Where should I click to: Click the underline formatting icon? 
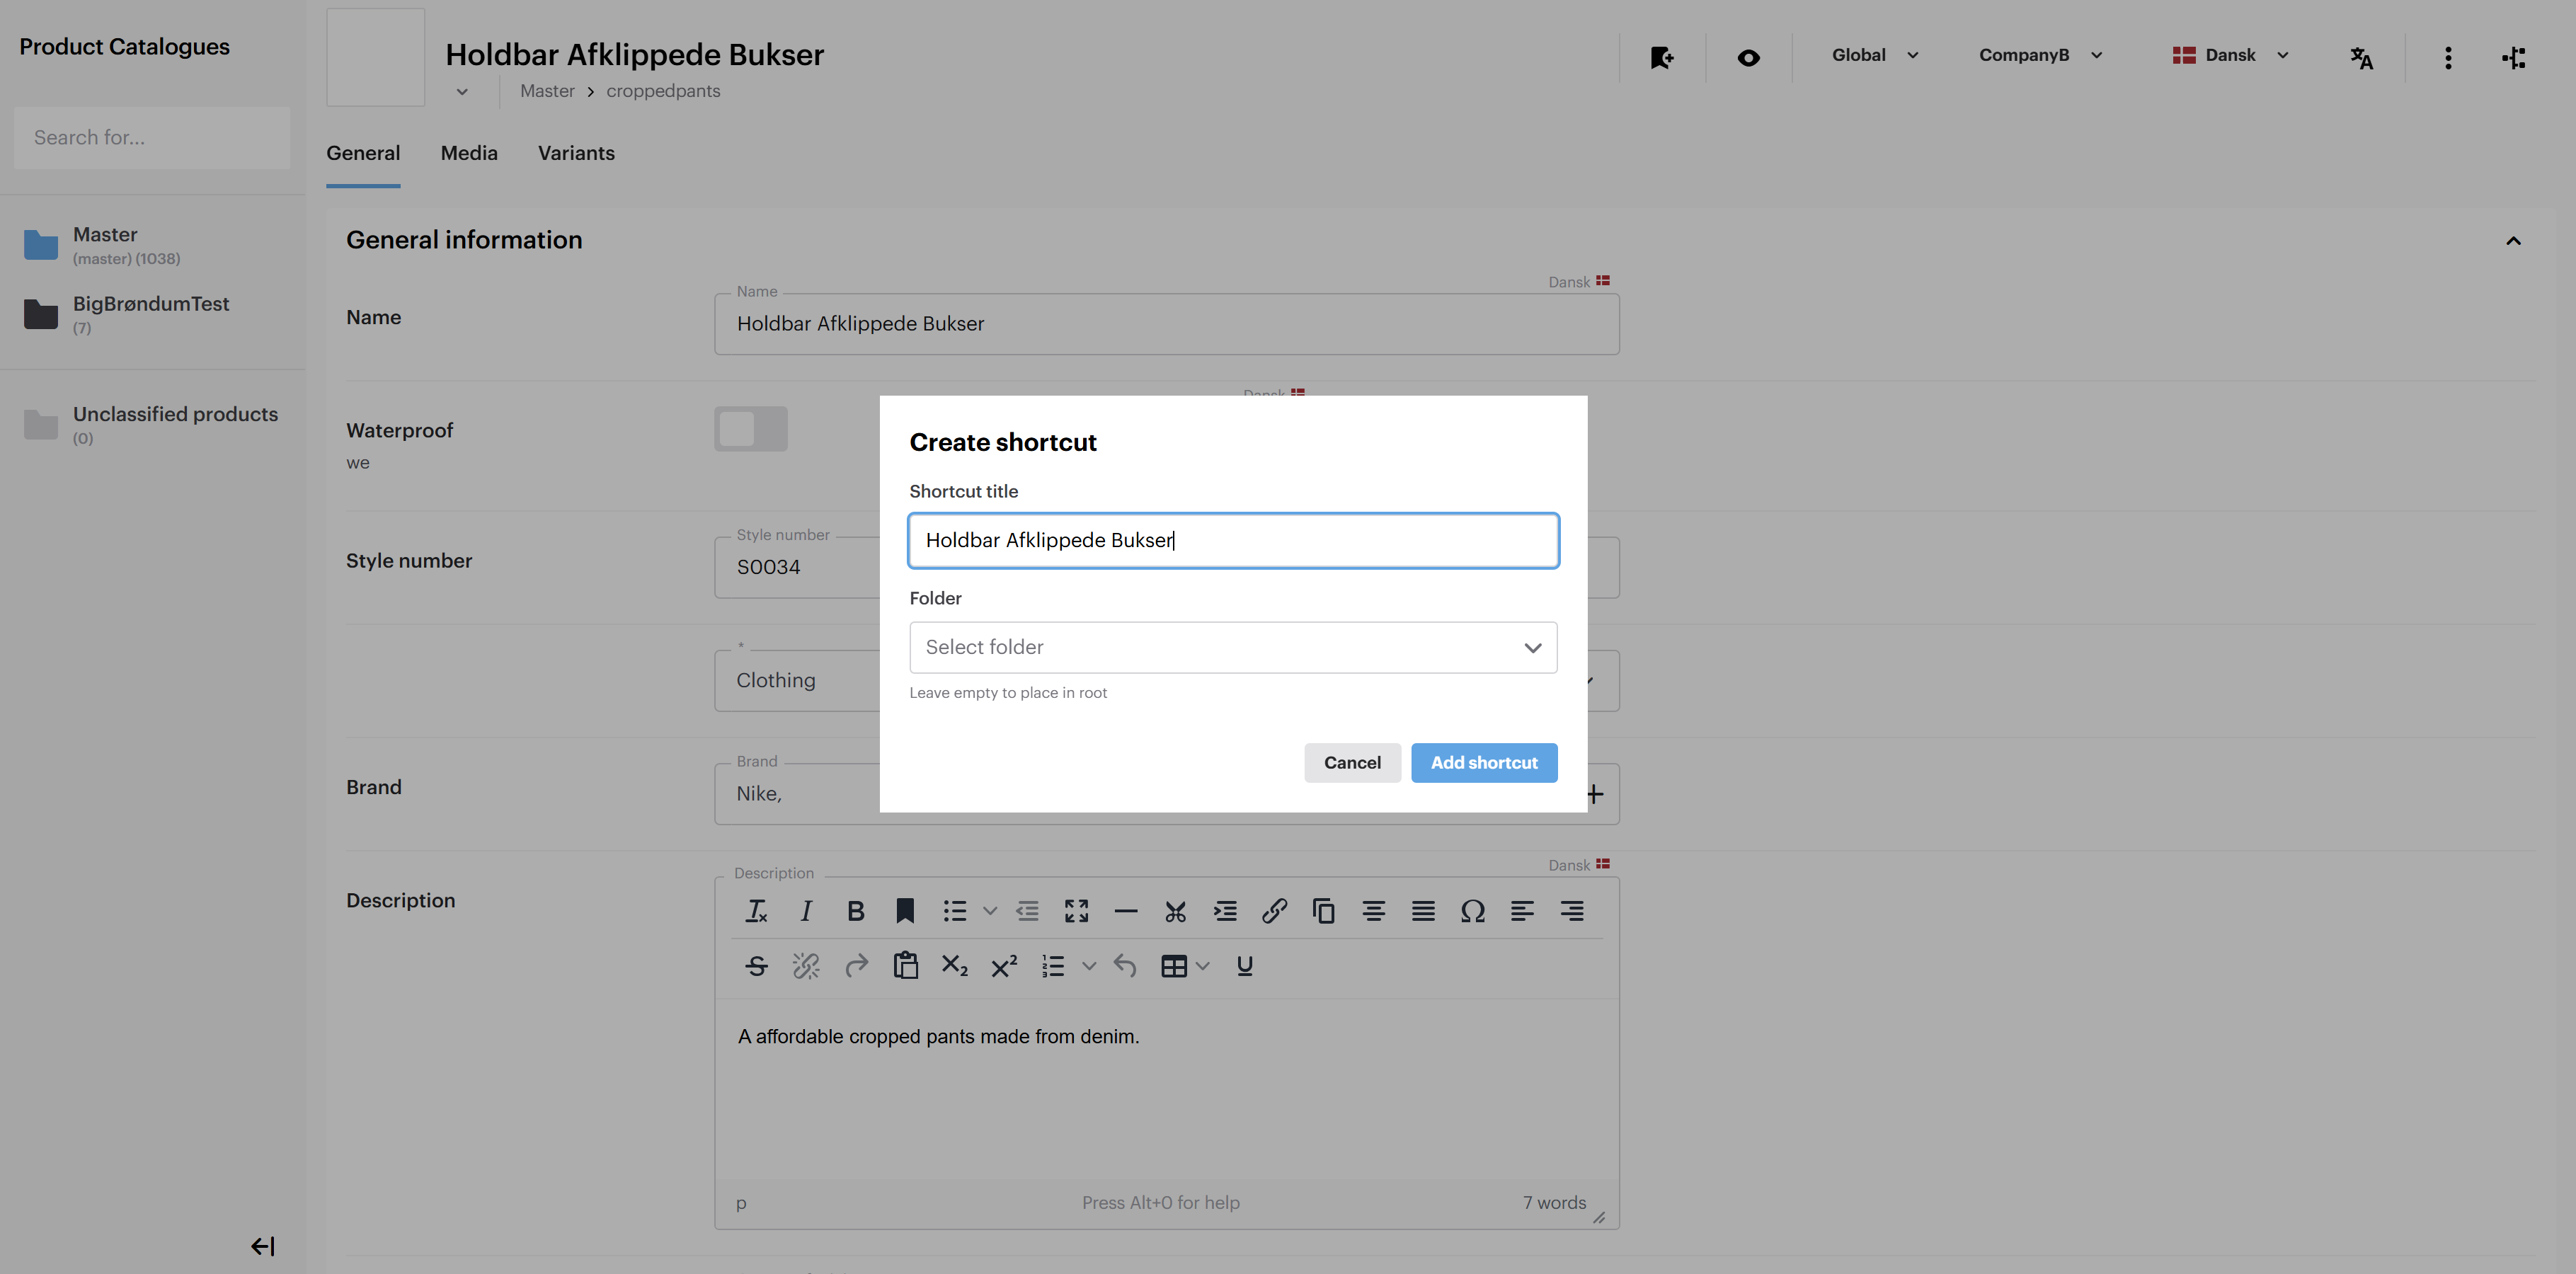click(x=1244, y=966)
